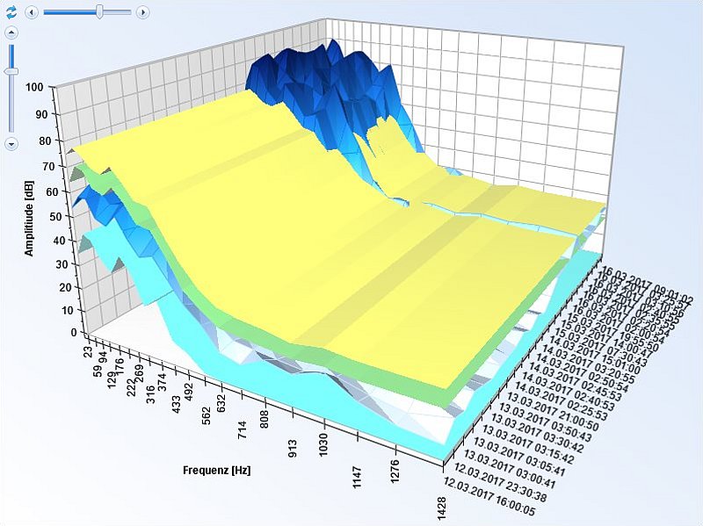Click the tilt down arrow button

11,143
